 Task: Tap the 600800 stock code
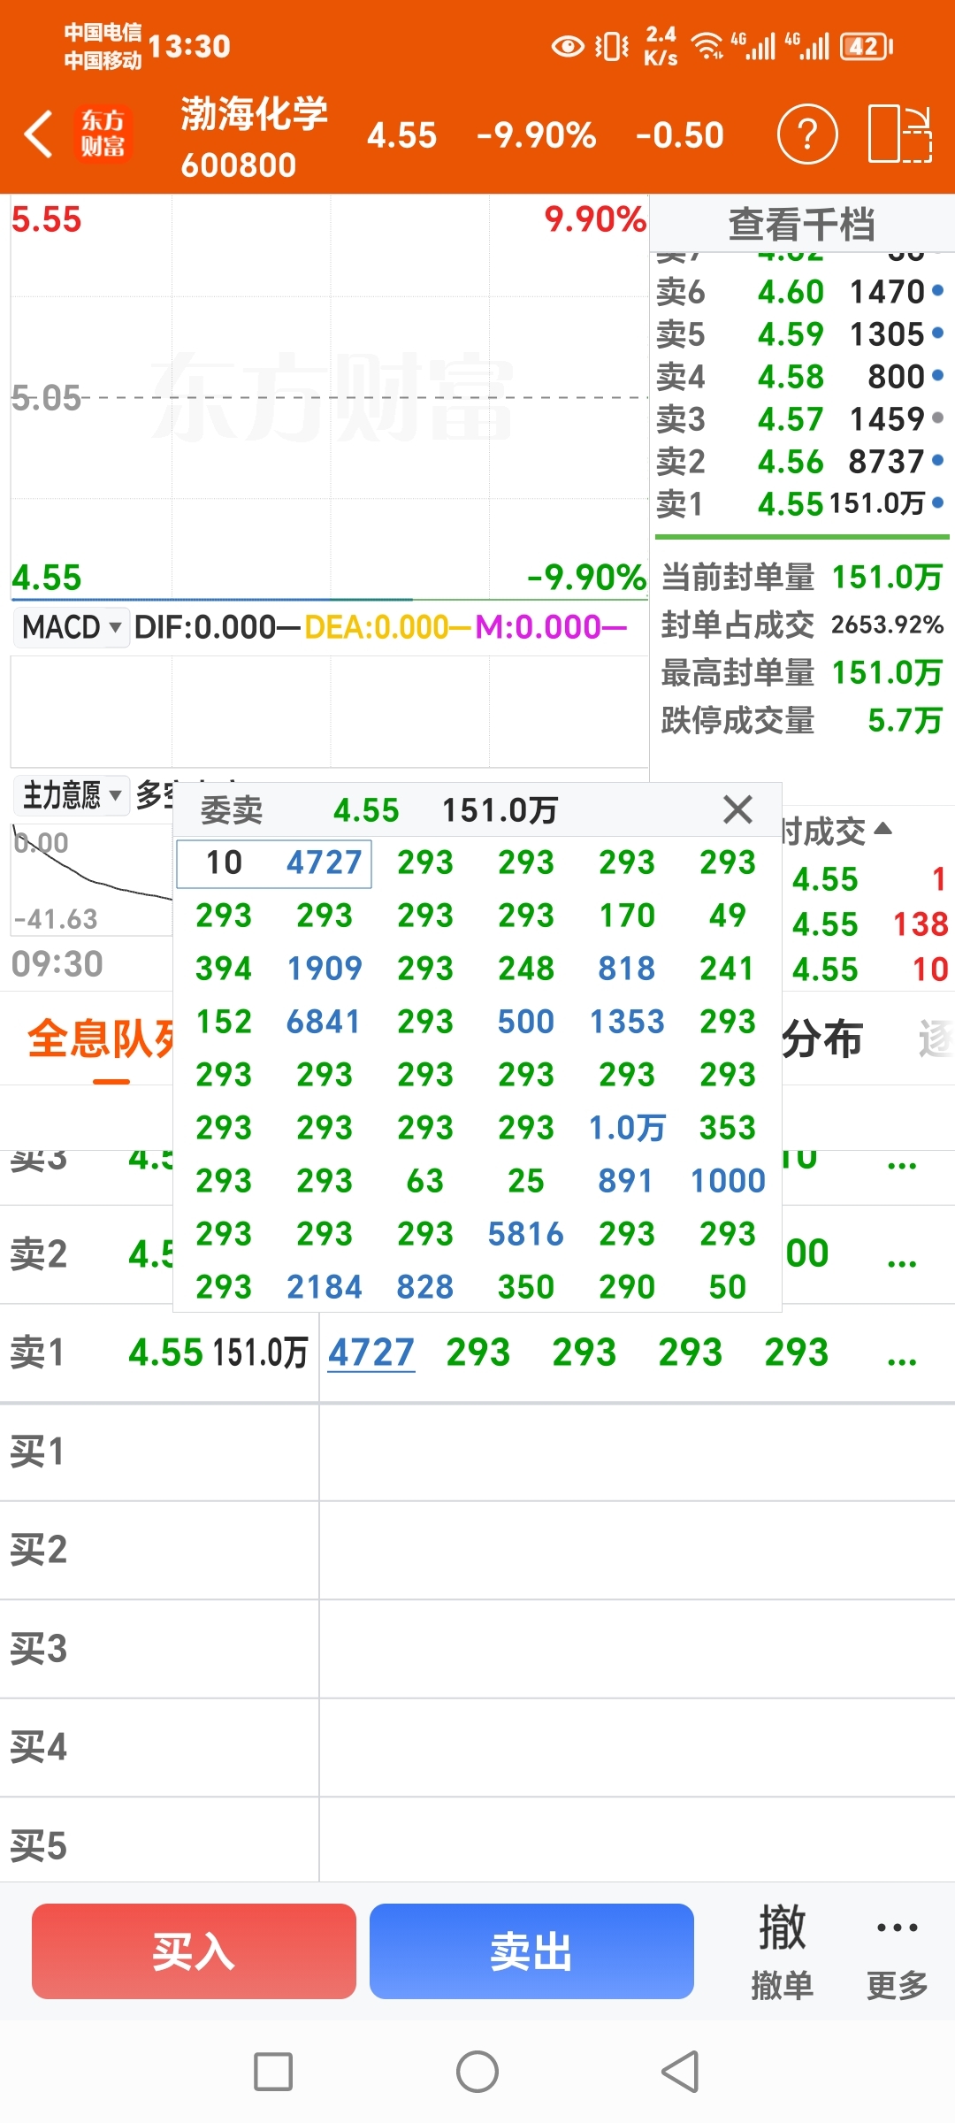pos(239,165)
